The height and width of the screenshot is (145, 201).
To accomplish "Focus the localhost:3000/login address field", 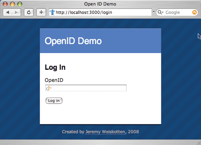I will click(x=100, y=12).
